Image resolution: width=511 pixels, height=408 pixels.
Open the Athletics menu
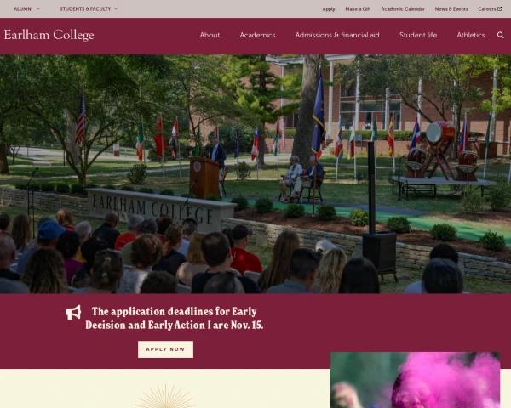[x=471, y=35]
